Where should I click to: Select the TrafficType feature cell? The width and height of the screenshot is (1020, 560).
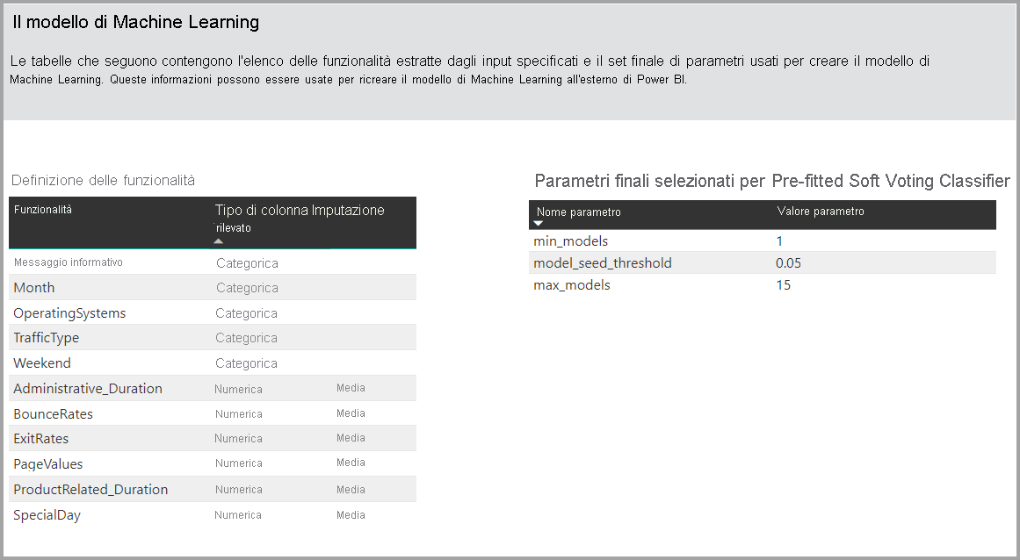pos(47,338)
